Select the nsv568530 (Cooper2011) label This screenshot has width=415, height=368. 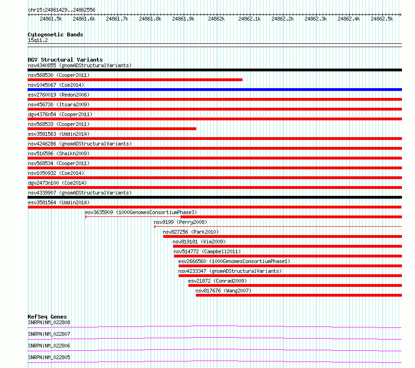coord(59,75)
